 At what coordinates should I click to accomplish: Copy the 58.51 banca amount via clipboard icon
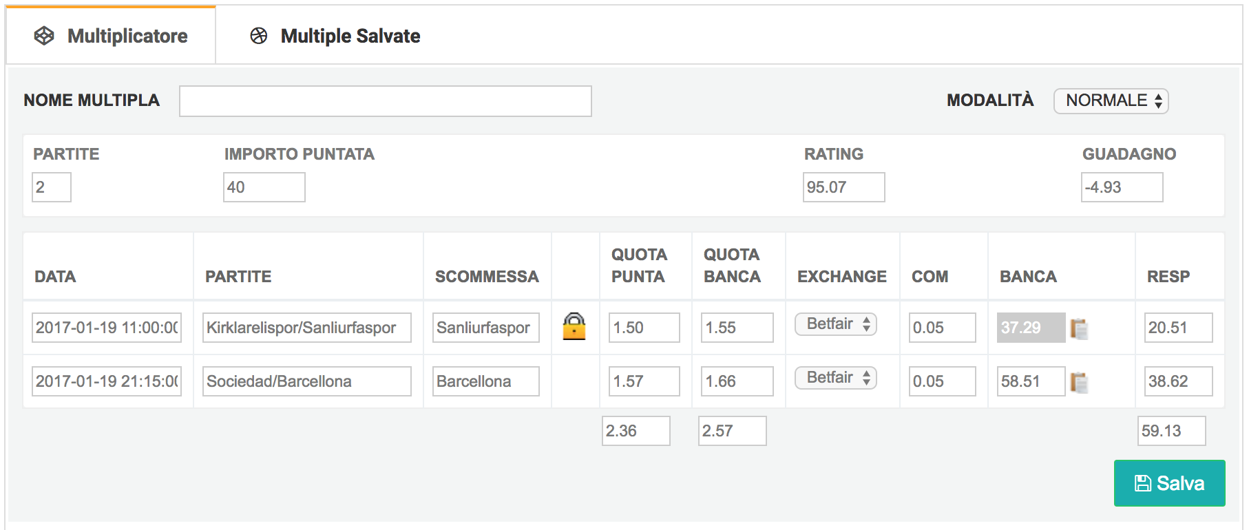coord(1079,382)
